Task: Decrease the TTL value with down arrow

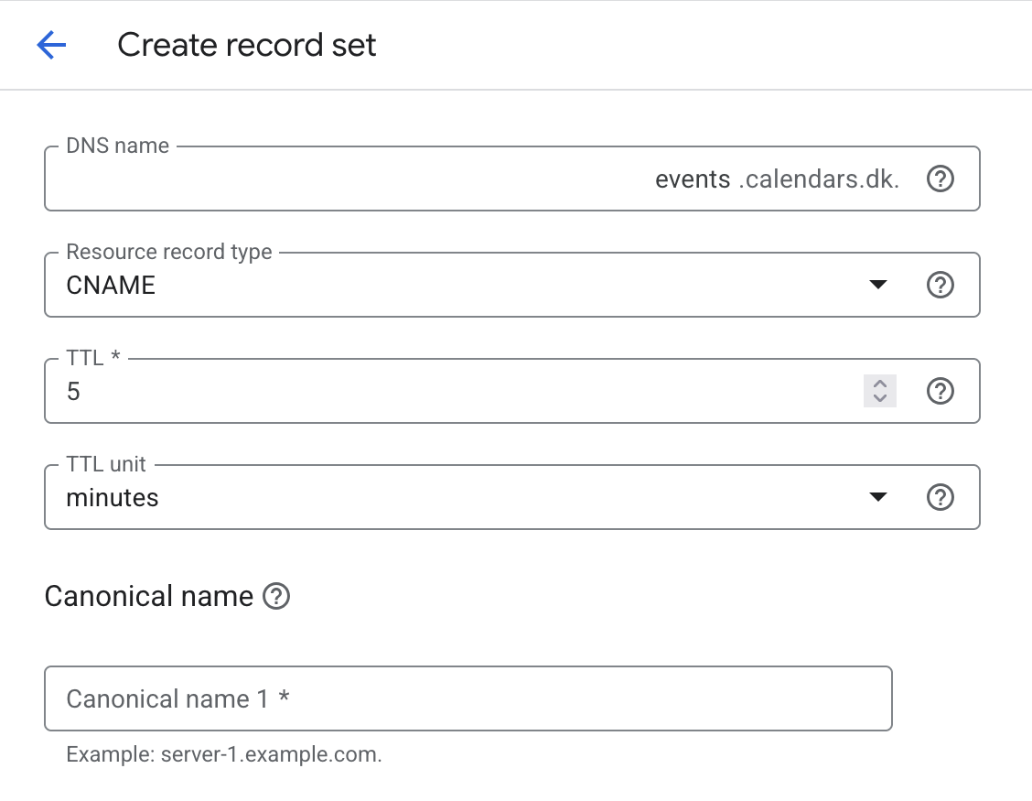Action: (x=879, y=398)
